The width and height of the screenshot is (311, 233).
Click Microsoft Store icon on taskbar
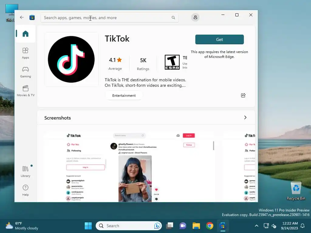(x=223, y=226)
